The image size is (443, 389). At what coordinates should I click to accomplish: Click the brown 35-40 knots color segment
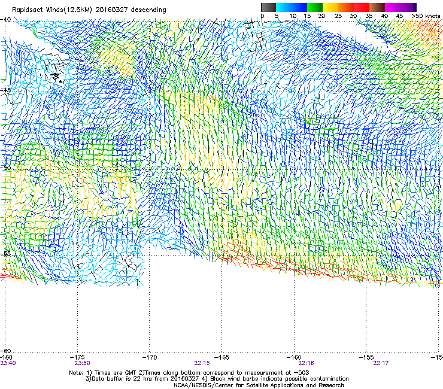pos(377,7)
